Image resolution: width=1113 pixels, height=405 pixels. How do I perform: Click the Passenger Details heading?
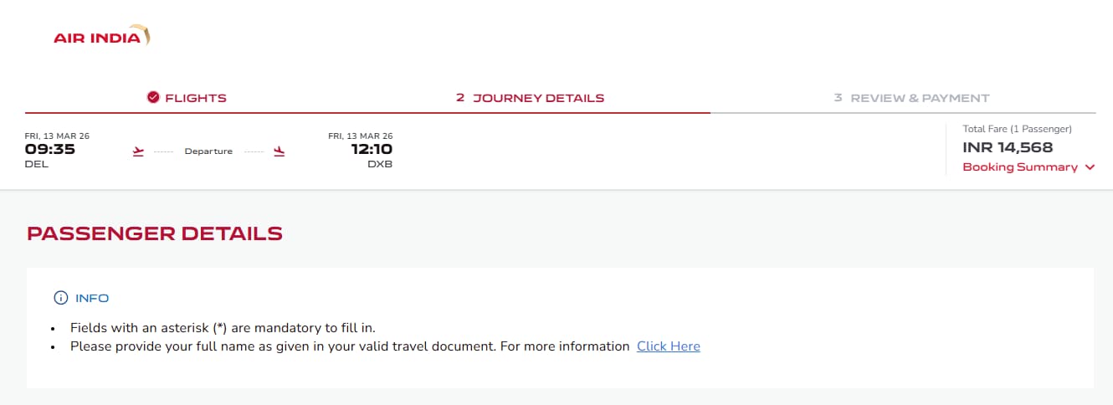[x=155, y=233]
